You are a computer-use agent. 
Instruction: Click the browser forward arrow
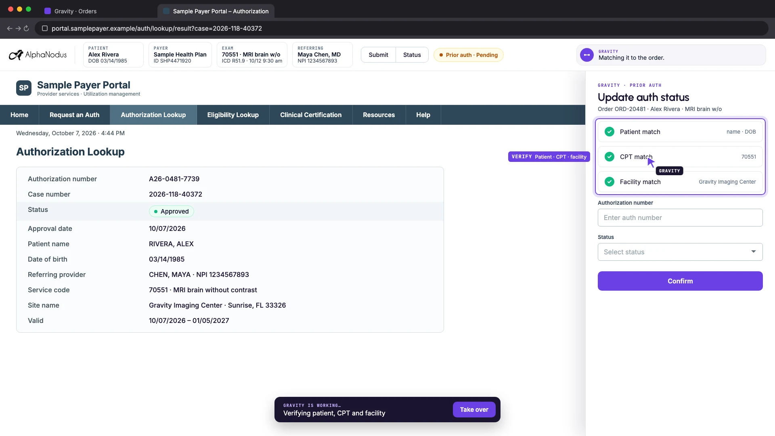point(18,28)
